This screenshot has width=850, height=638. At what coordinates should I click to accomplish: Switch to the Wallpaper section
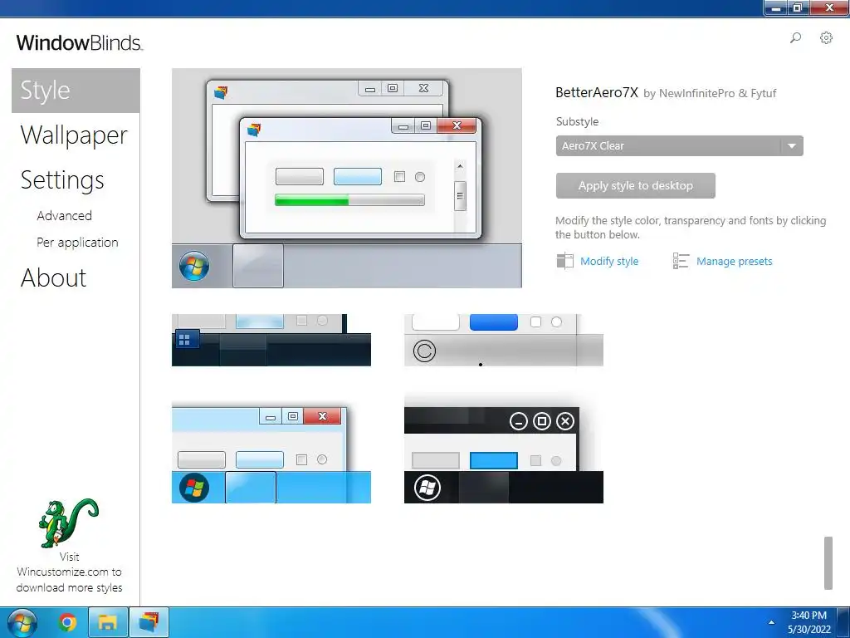point(74,135)
